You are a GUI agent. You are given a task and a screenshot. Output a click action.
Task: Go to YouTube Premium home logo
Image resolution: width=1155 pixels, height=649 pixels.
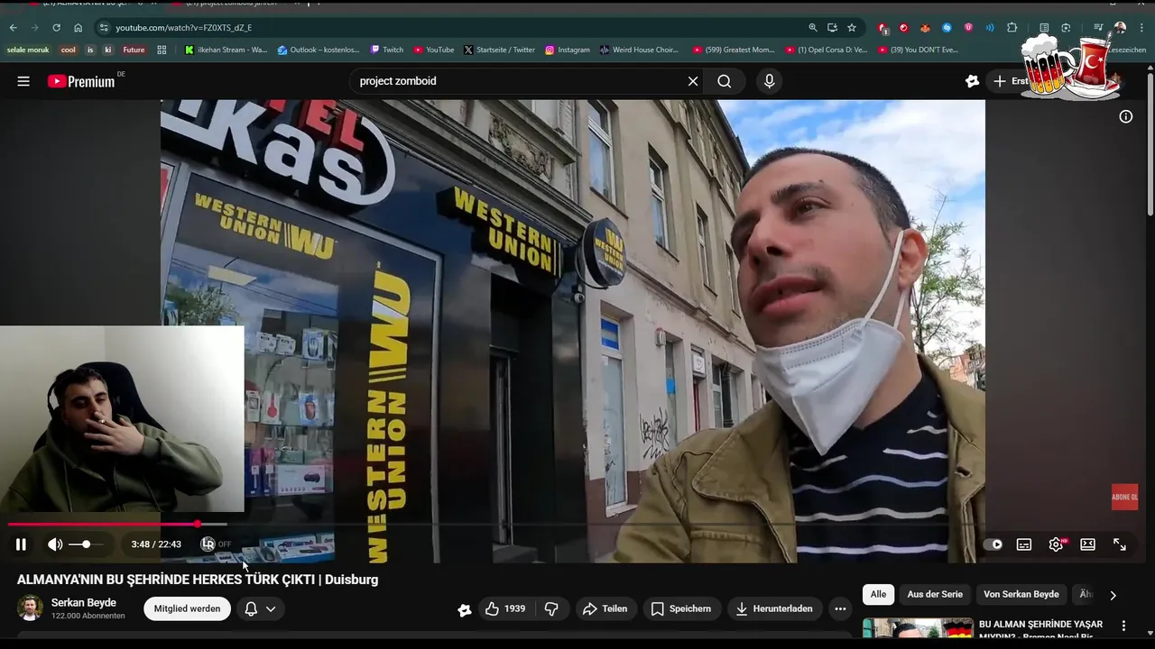[81, 81]
